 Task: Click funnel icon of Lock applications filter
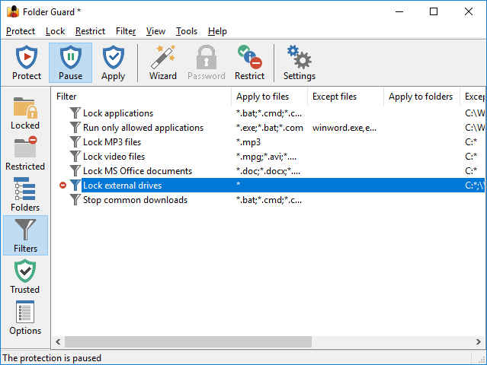(75, 113)
